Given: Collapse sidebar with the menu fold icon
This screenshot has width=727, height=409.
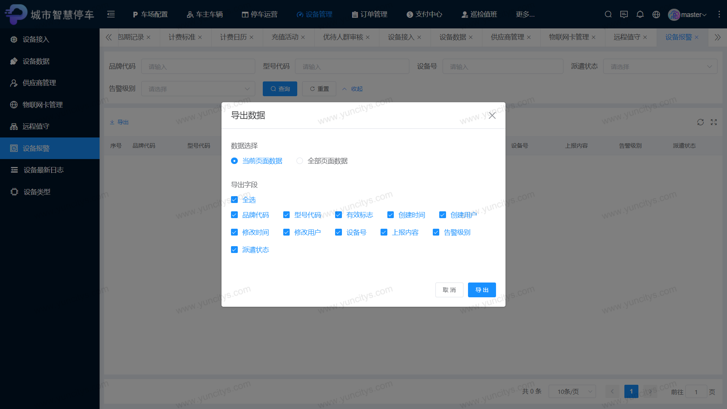Looking at the screenshot, I should 111,14.
